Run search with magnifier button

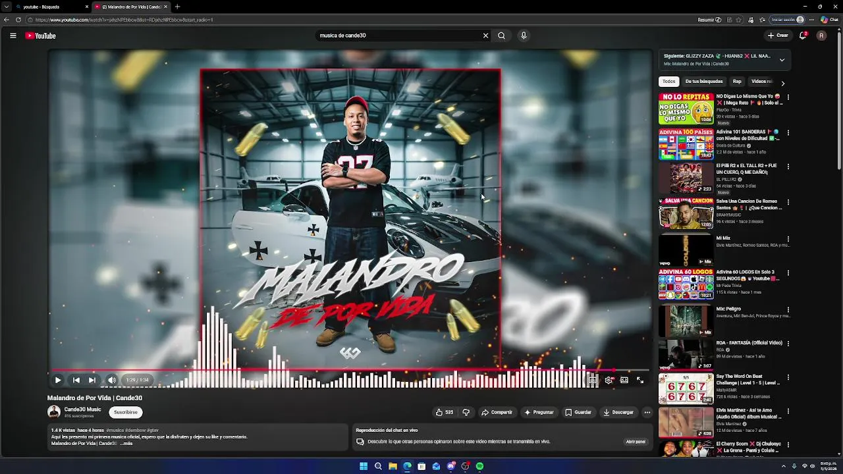(x=501, y=36)
